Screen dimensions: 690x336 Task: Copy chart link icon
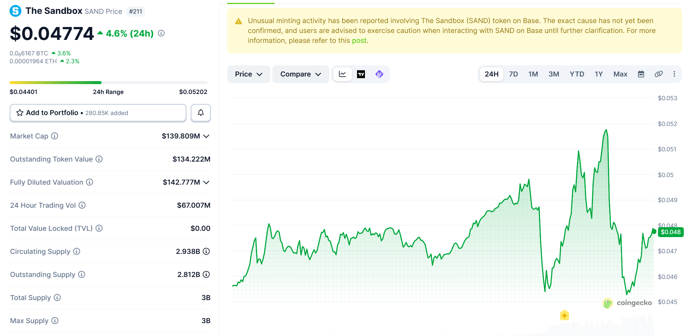(x=659, y=74)
